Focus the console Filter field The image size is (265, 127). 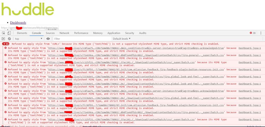click(x=82, y=39)
